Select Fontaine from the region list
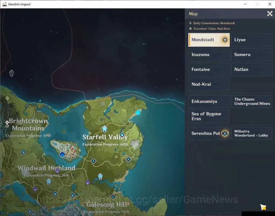This screenshot has width=275, height=216. (x=209, y=69)
